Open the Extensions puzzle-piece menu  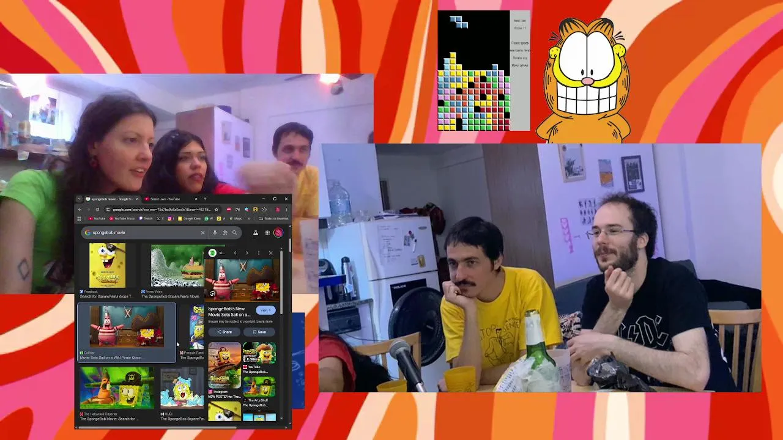(264, 210)
